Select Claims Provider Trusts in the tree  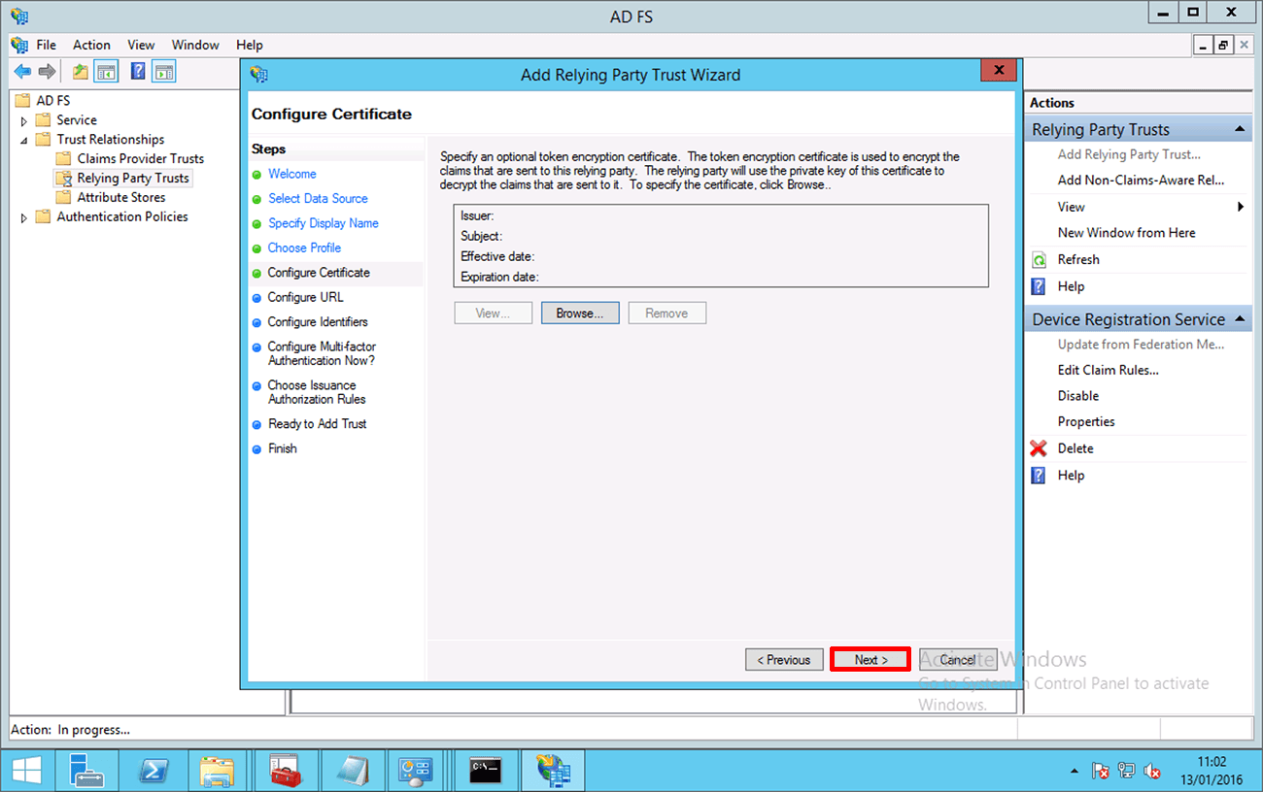(x=141, y=159)
